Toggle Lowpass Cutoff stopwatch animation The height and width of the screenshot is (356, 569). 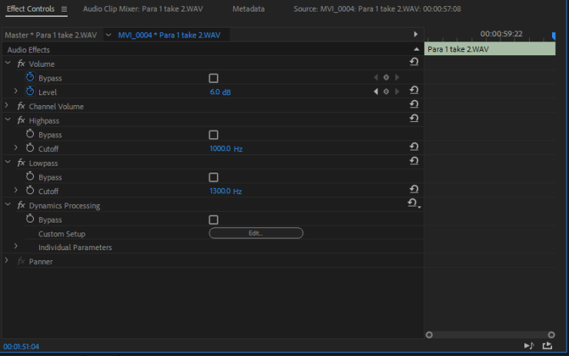(30, 190)
